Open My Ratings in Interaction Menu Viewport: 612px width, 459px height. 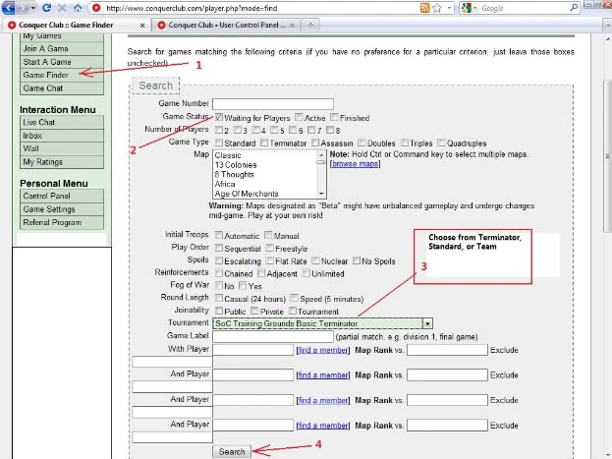[x=62, y=162]
